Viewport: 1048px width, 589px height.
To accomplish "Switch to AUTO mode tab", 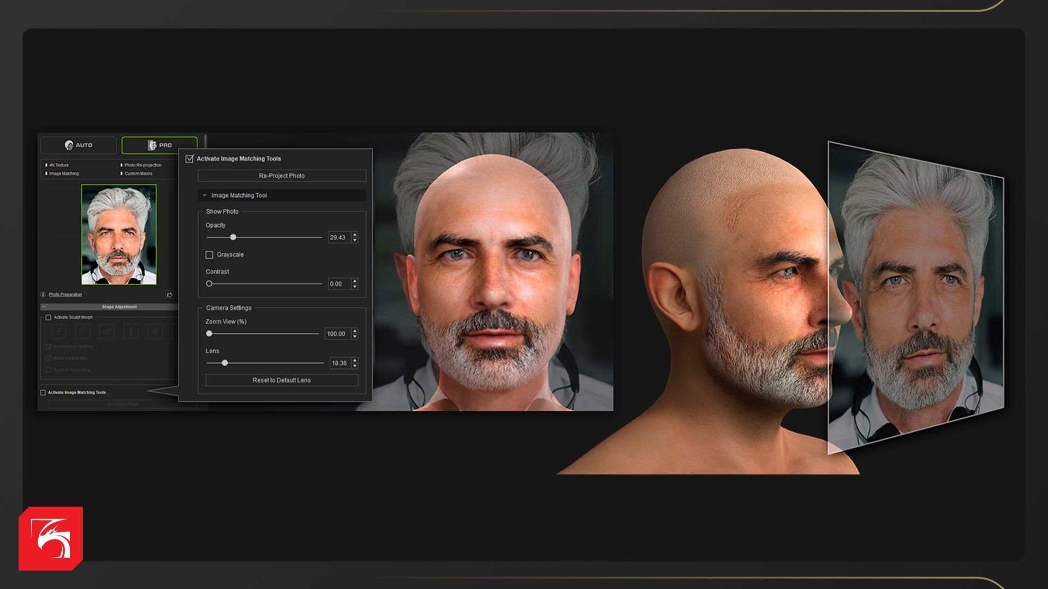I will [78, 145].
